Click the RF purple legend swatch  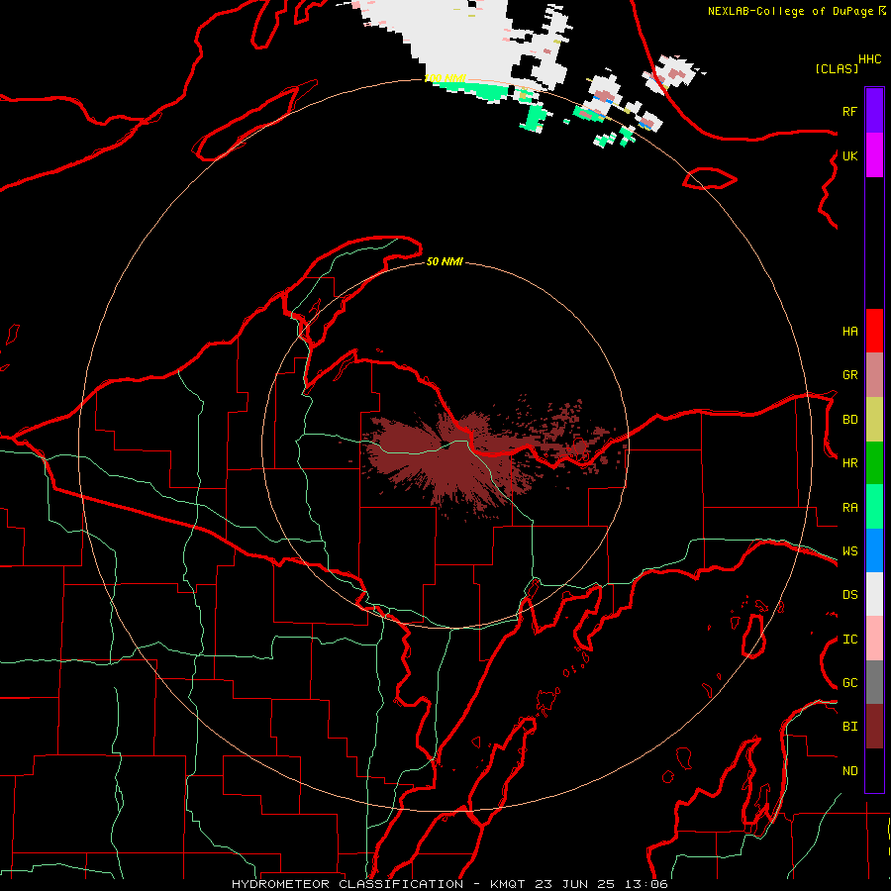[x=874, y=111]
